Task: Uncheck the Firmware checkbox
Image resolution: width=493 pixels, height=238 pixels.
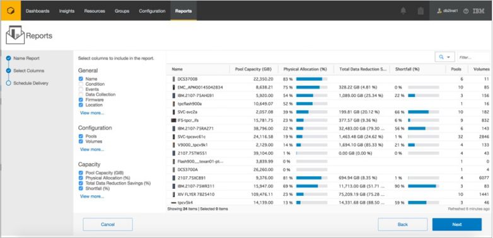Action: [81, 99]
